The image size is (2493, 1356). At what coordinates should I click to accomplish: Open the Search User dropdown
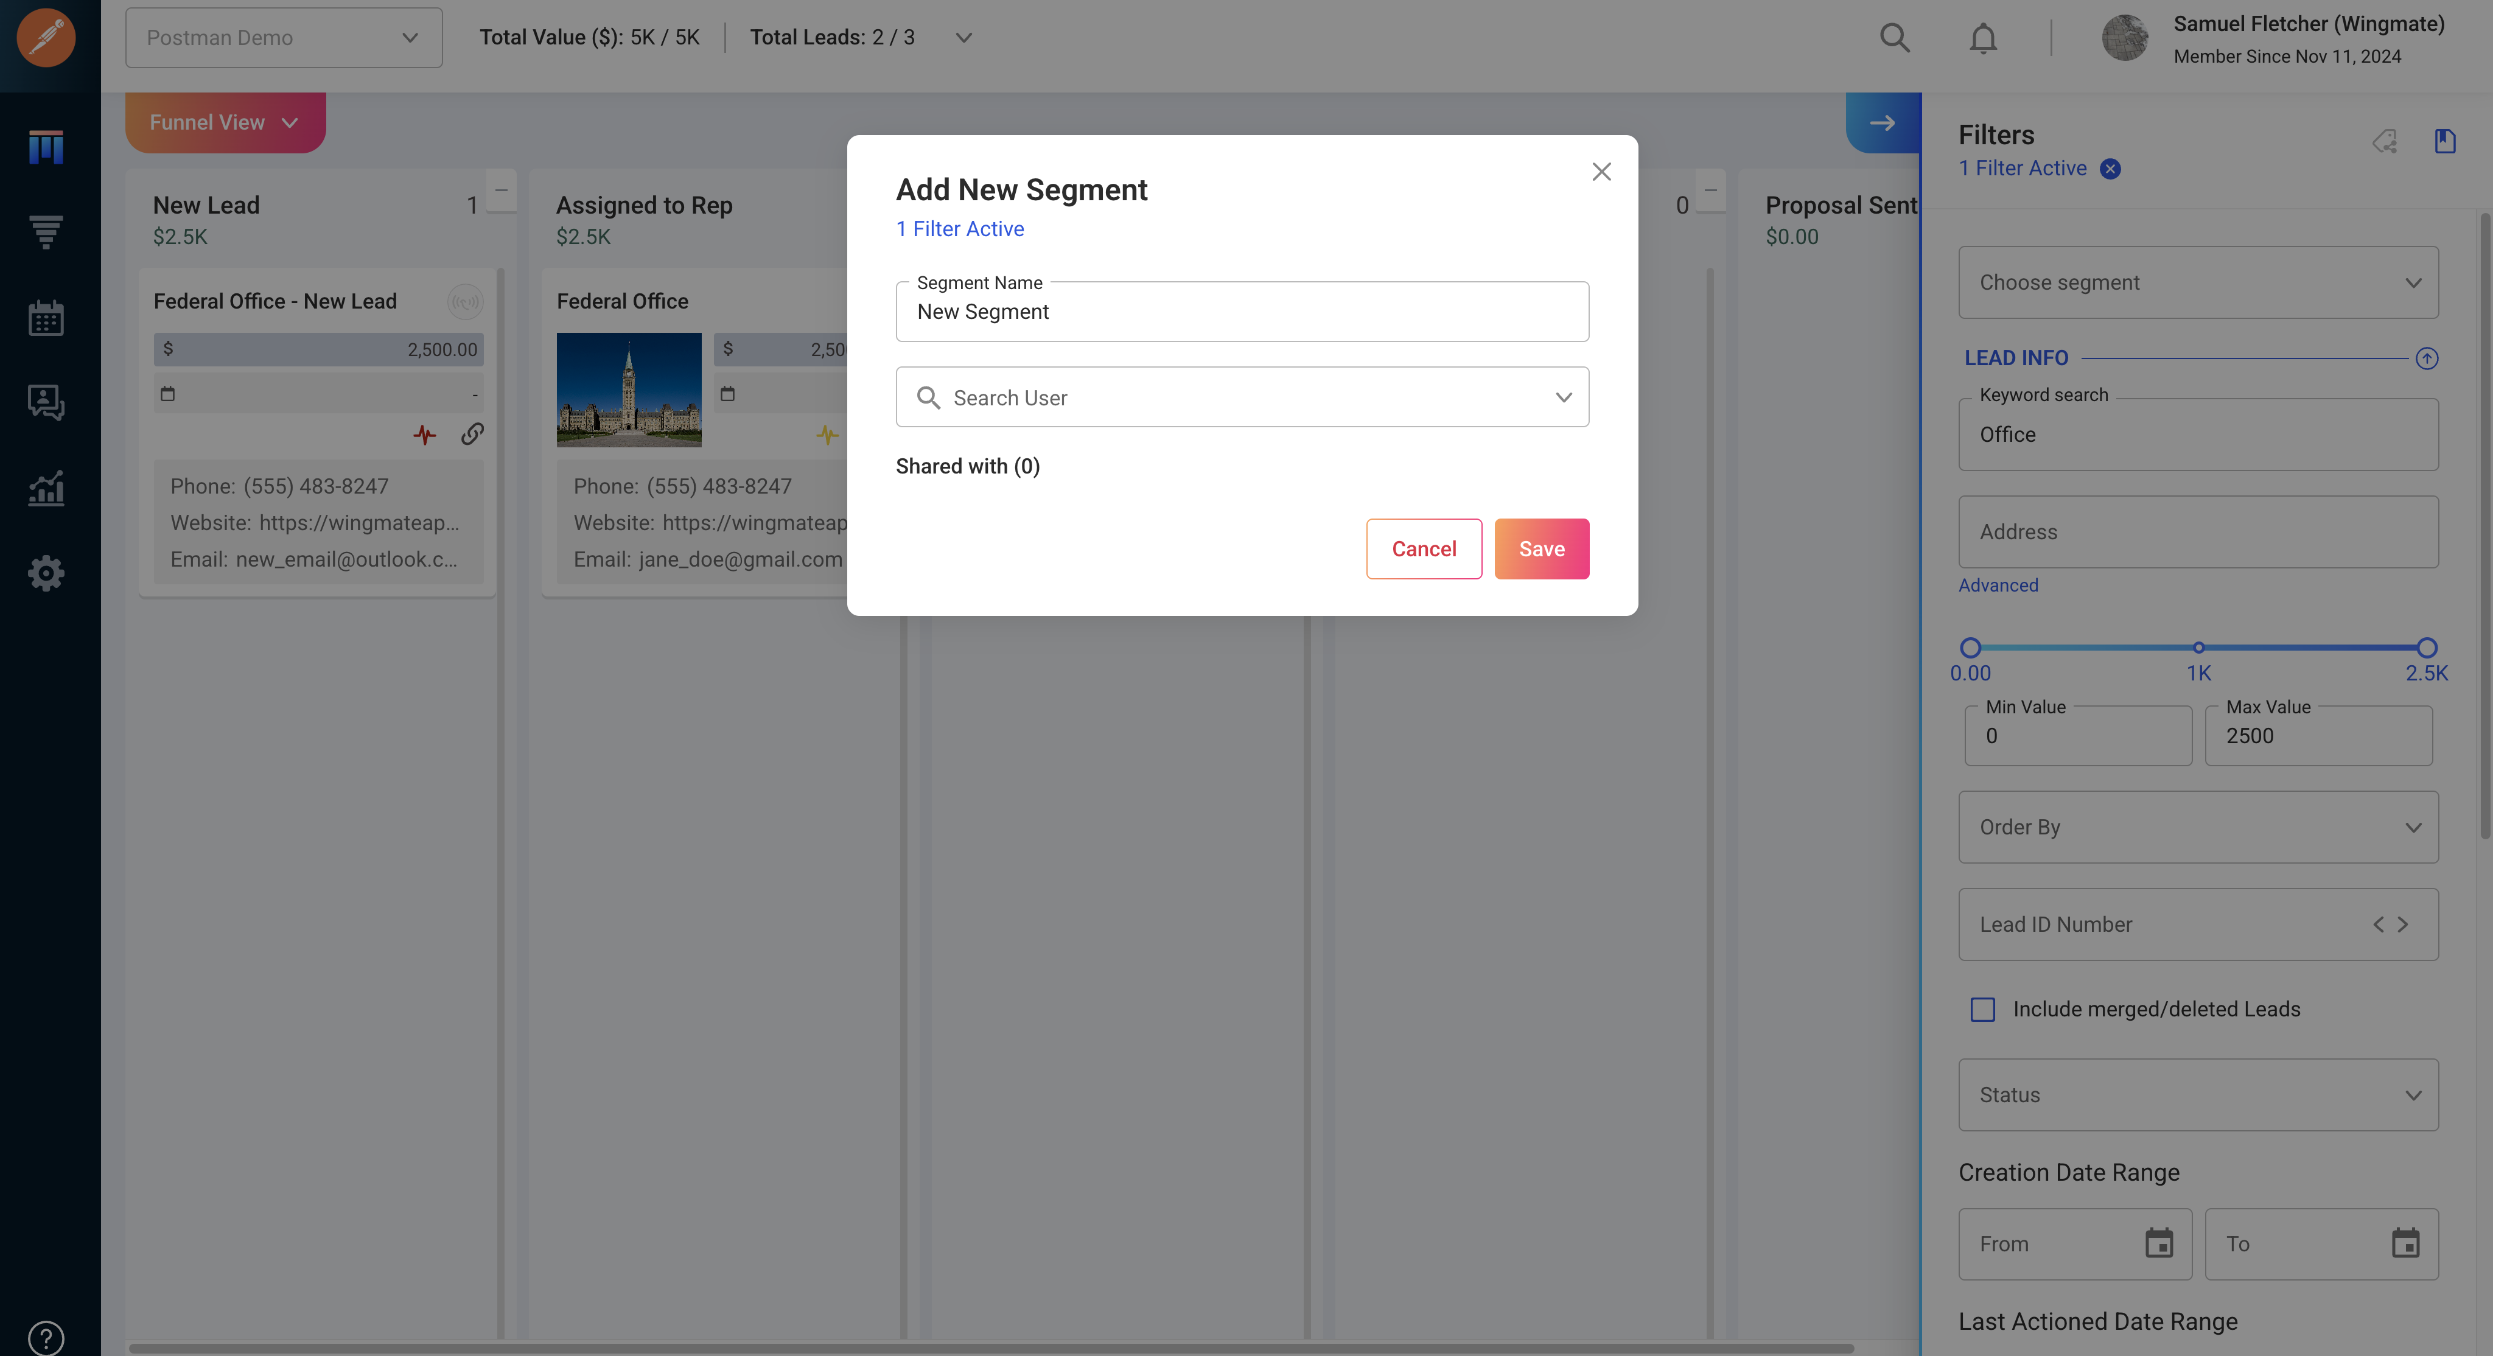click(x=1242, y=397)
